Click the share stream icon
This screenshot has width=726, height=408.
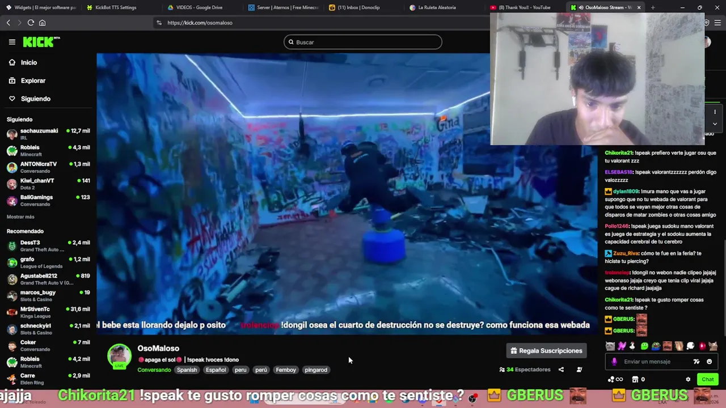[x=561, y=369]
